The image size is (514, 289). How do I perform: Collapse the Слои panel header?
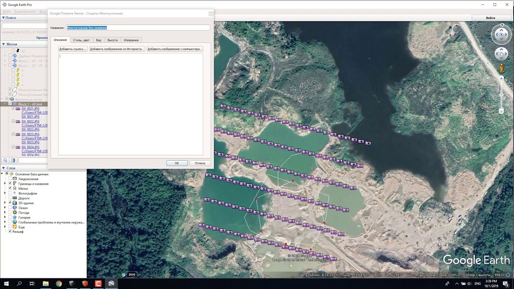(4, 168)
